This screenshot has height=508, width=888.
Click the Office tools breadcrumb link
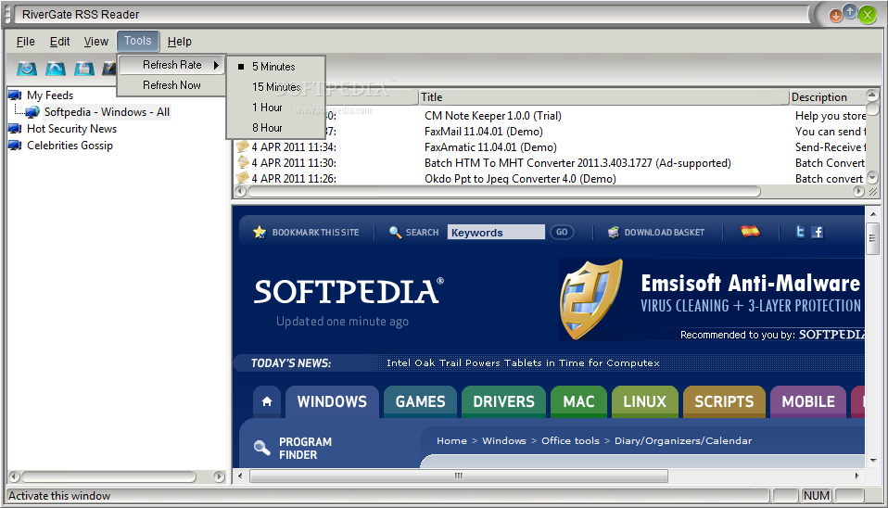click(570, 440)
